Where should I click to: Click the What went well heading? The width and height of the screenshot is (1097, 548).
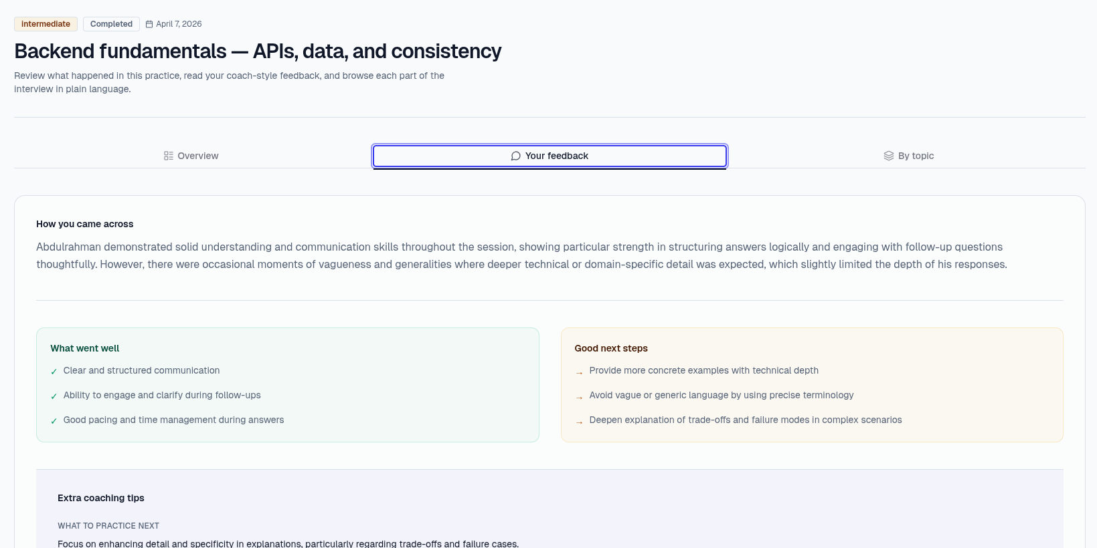point(85,348)
